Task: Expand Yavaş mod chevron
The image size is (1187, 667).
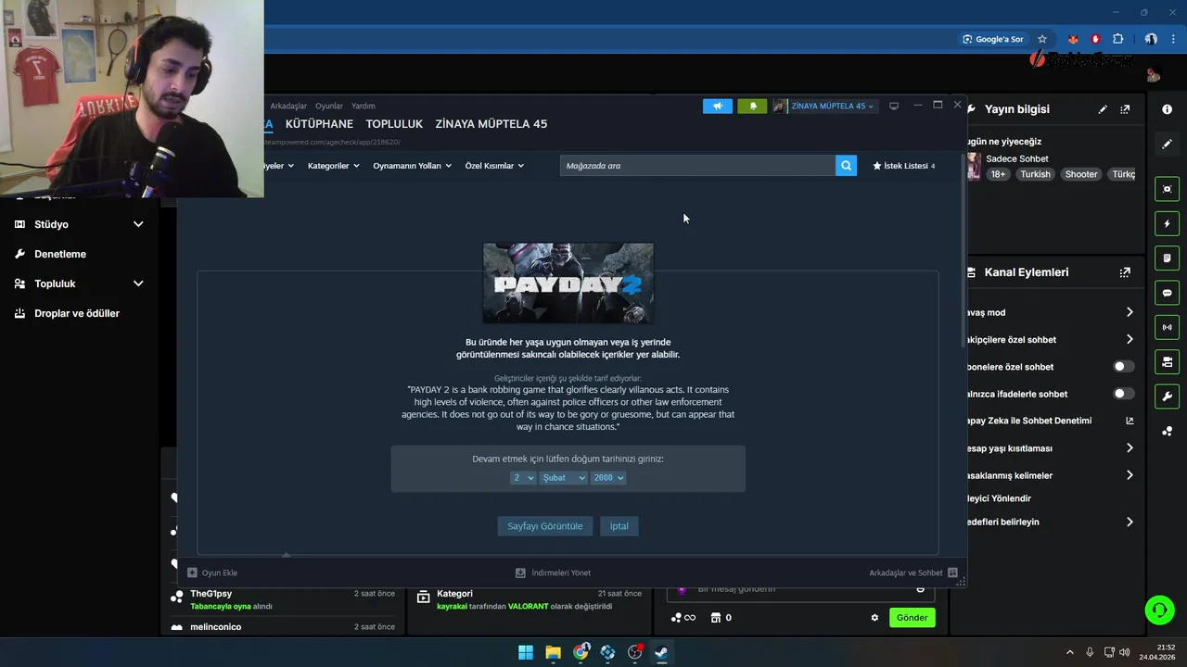Action: pyautogui.click(x=1130, y=312)
